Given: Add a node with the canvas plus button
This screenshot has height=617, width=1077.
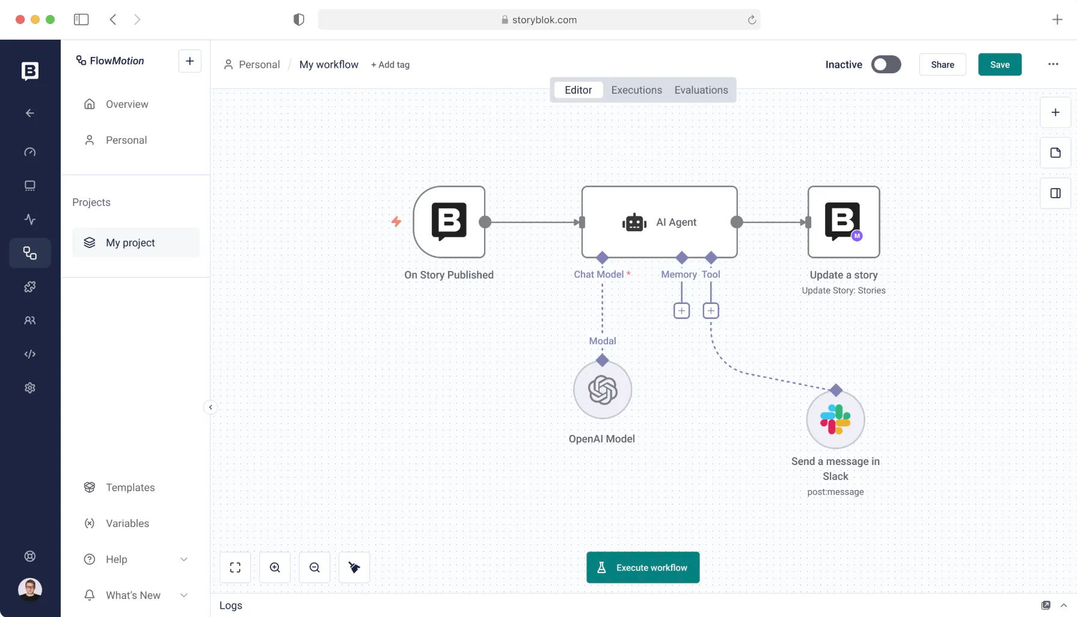Looking at the screenshot, I should click(x=1055, y=112).
